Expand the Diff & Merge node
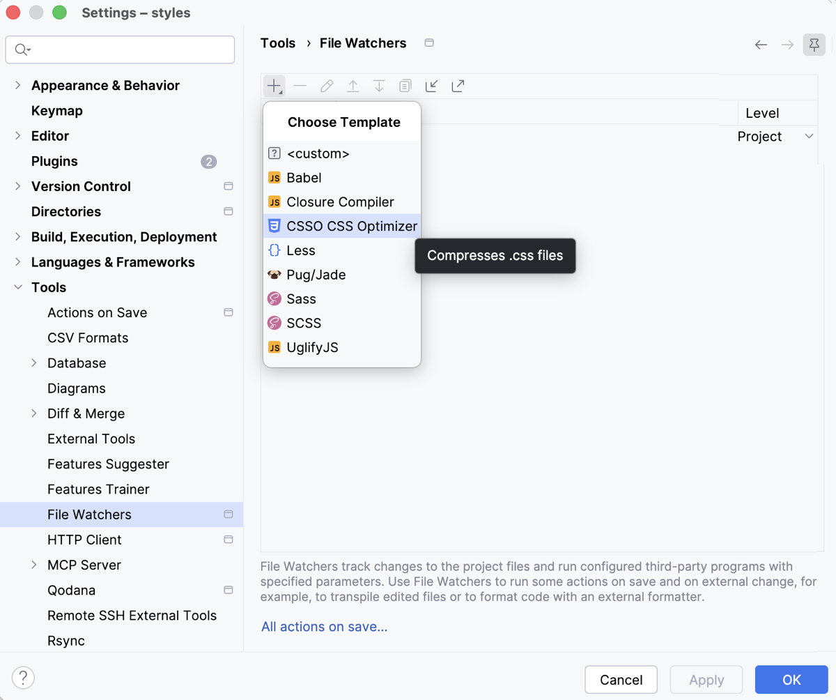Image resolution: width=836 pixels, height=700 pixels. 34,413
